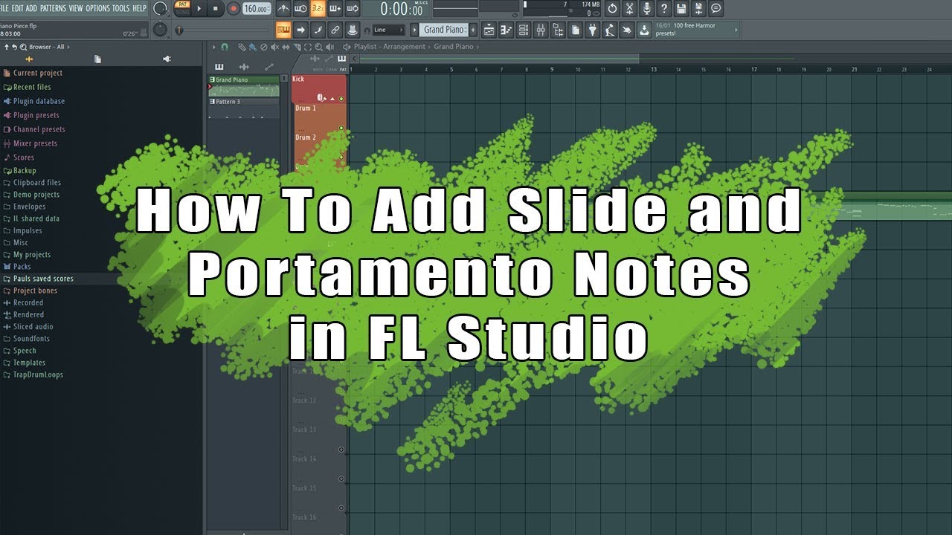The width and height of the screenshot is (952, 535).
Task: Open the stamp tool icon in toolbar
Action: tap(353, 30)
